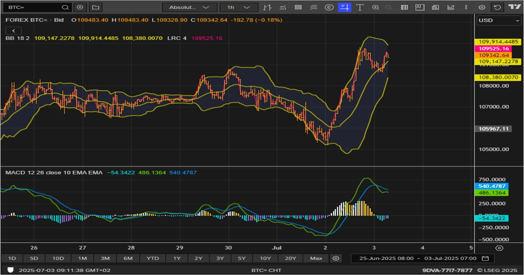The height and width of the screenshot is (275, 524).
Task: Open the Absolute scale dropdown
Action: coord(190,7)
